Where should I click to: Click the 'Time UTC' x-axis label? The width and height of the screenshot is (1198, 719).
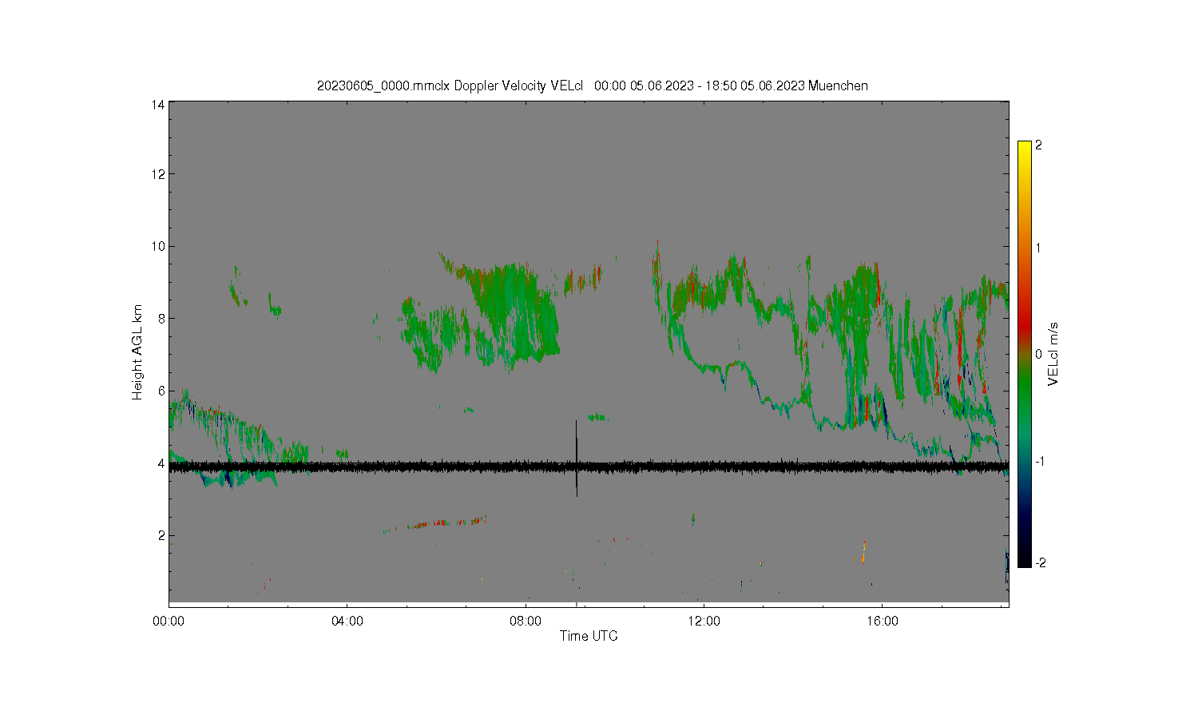coord(589,636)
